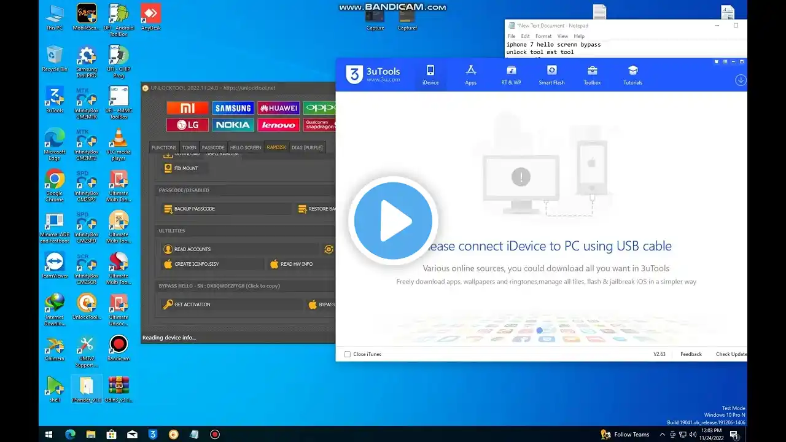Select the Chimera desktop shortcut
The height and width of the screenshot is (442, 786).
click(55, 349)
